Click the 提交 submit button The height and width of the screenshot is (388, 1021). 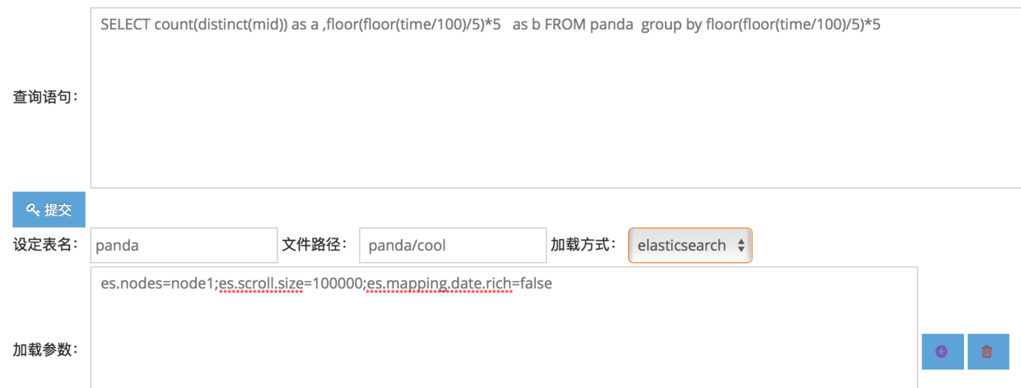click(49, 210)
